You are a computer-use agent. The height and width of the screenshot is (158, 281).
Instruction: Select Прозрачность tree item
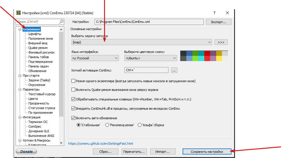pos(39,103)
